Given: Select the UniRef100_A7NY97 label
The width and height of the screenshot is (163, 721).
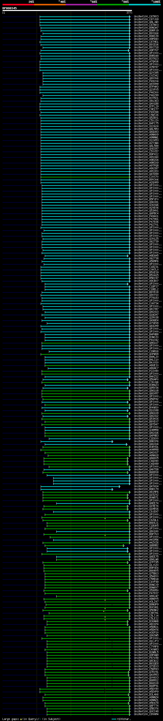Looking at the screenshot, I should click(x=146, y=67).
